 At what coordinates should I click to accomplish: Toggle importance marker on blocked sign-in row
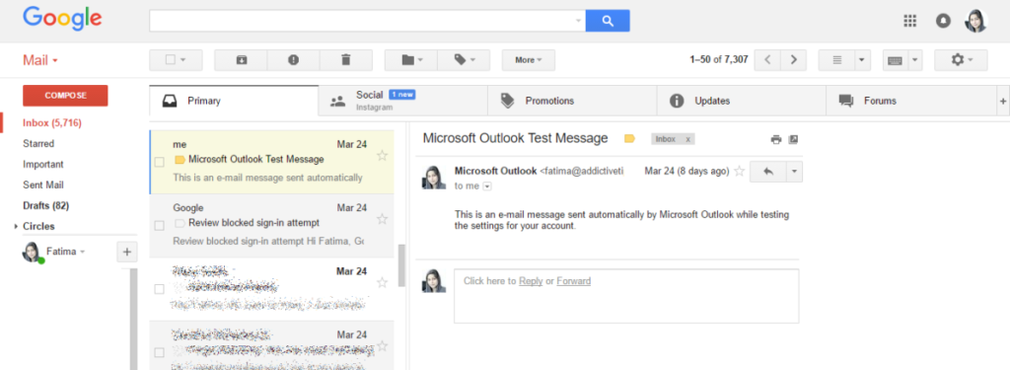click(x=180, y=223)
